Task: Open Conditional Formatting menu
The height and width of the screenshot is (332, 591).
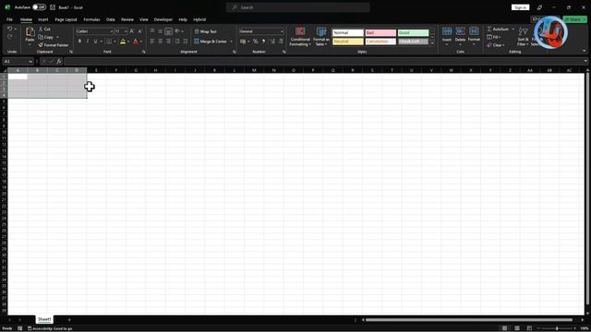Action: coord(300,37)
